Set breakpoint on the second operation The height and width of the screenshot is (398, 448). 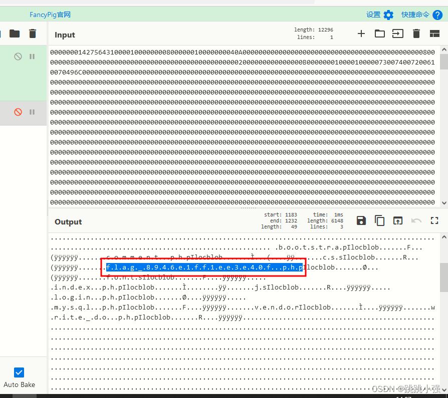pos(32,112)
